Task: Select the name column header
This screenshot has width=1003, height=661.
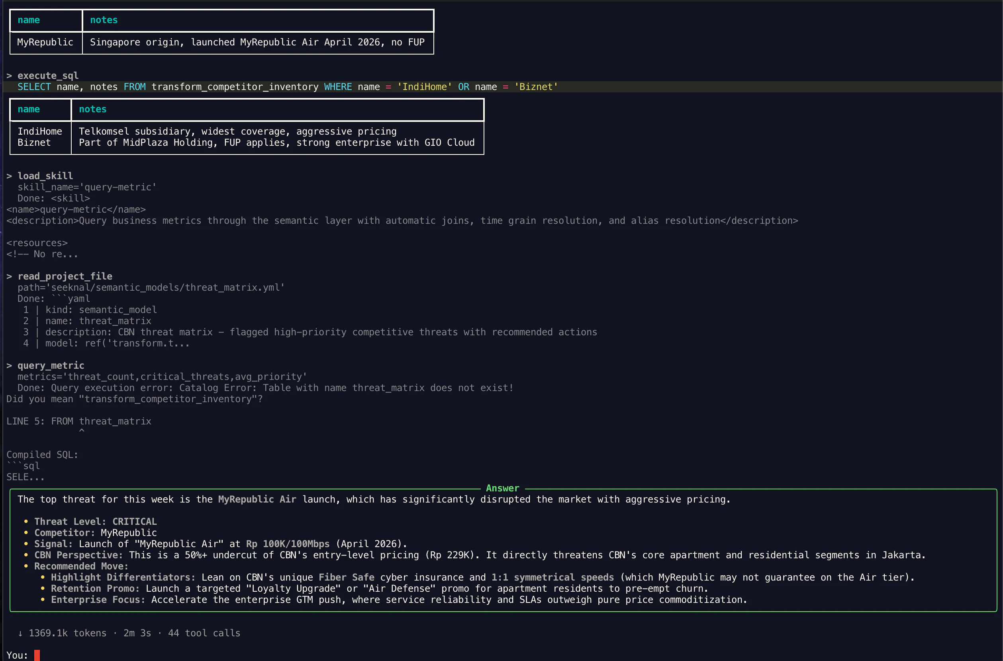Action: 29,20
